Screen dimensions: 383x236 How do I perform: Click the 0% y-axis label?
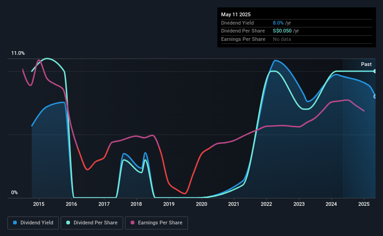point(14,192)
